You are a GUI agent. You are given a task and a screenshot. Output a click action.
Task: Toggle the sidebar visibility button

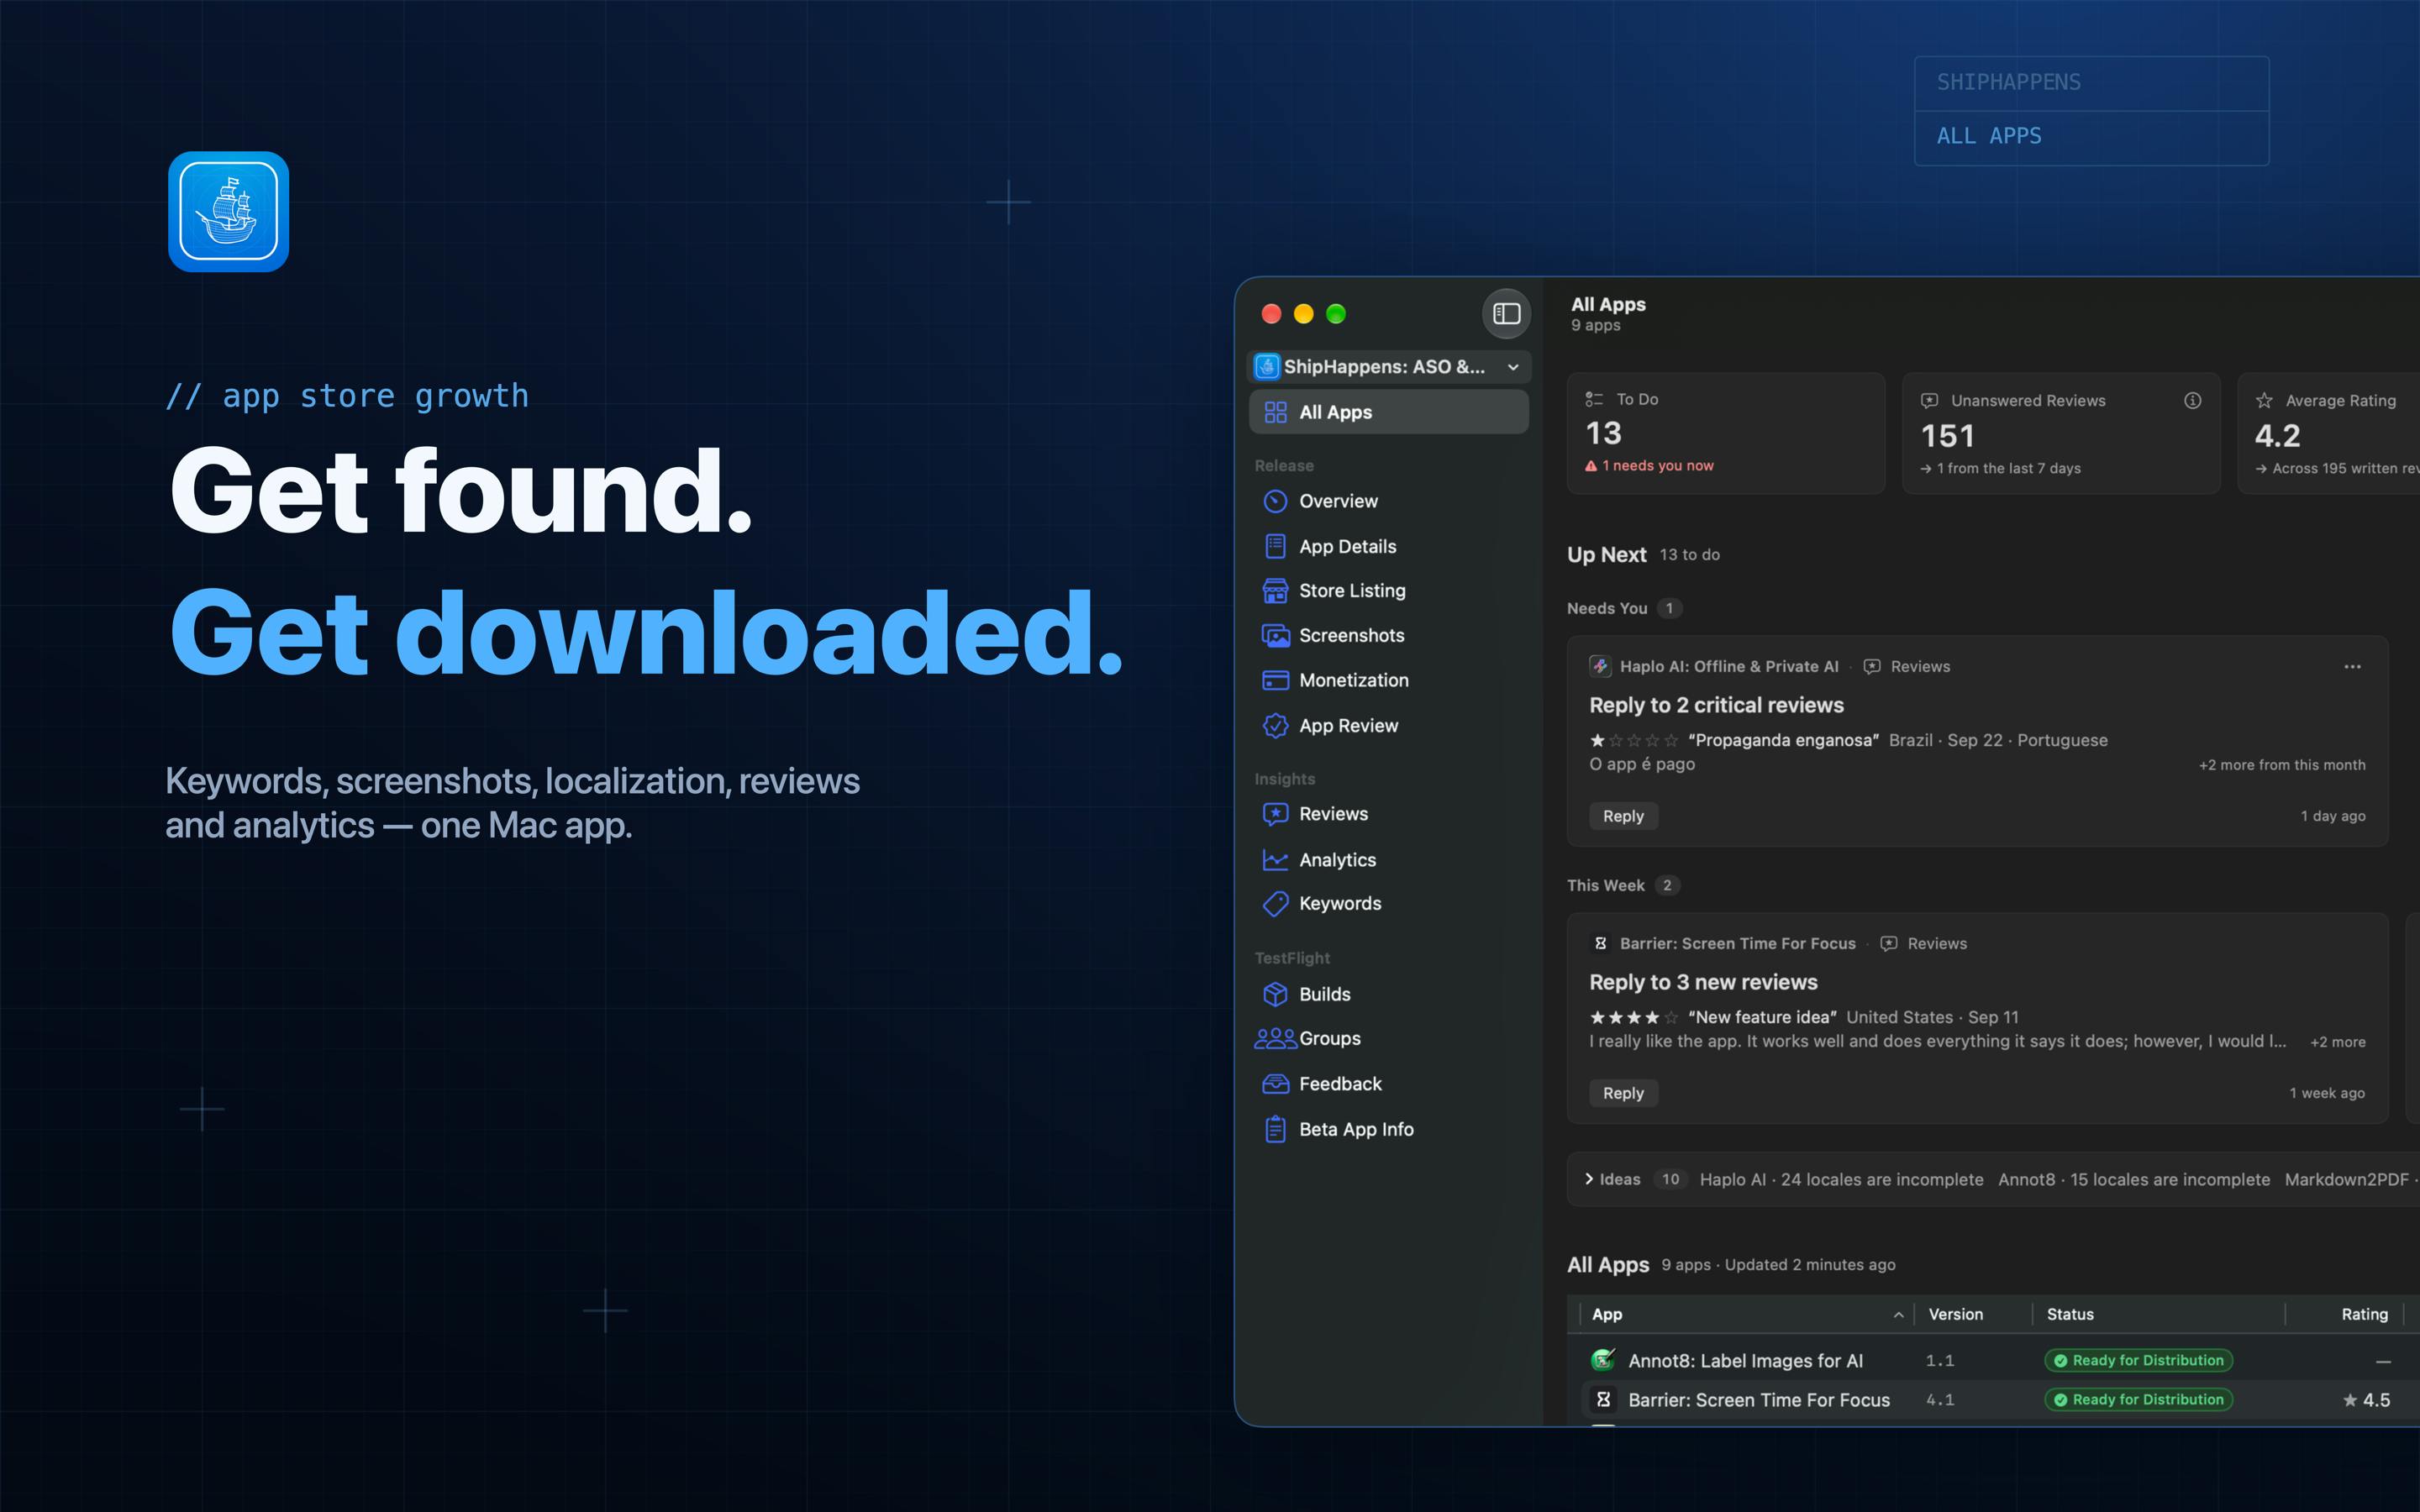click(1506, 314)
